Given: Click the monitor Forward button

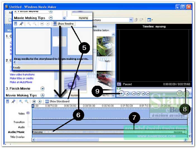Looking at the screenshot, I should (x=148, y=94).
